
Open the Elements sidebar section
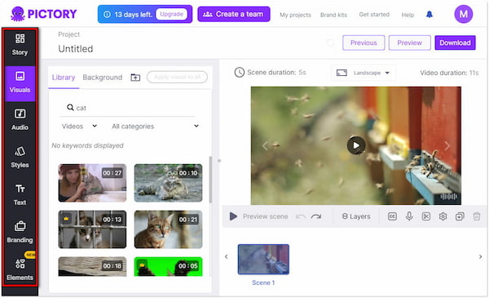20,269
